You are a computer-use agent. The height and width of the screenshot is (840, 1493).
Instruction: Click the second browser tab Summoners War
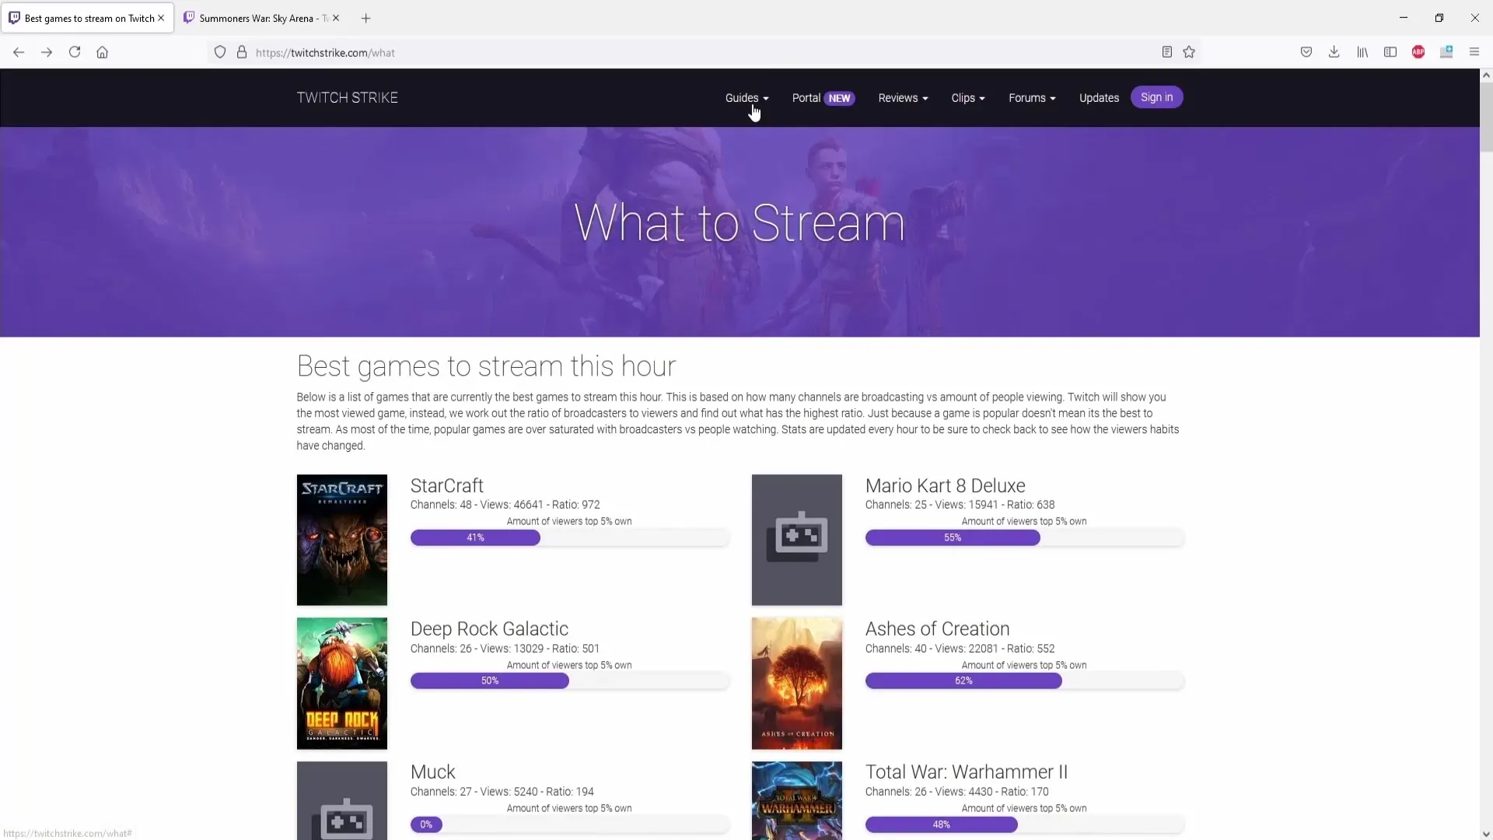pos(260,17)
